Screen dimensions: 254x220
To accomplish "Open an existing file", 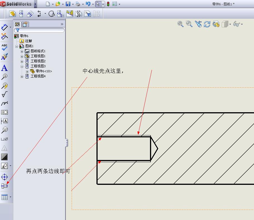I will [x=58, y=4].
